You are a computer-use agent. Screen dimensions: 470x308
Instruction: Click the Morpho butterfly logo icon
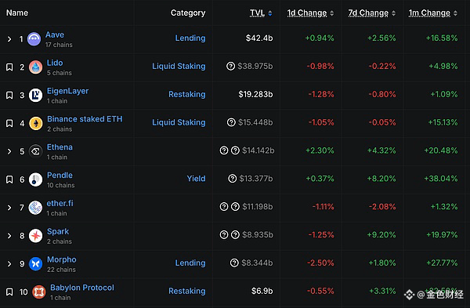click(36, 264)
